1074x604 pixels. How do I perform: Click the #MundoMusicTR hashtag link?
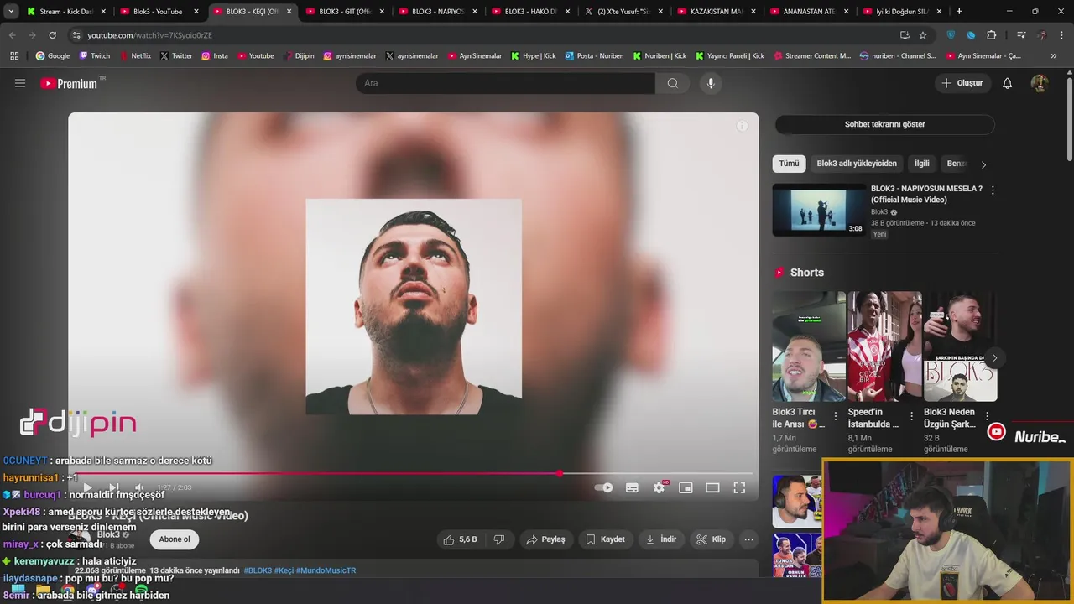[326, 570]
